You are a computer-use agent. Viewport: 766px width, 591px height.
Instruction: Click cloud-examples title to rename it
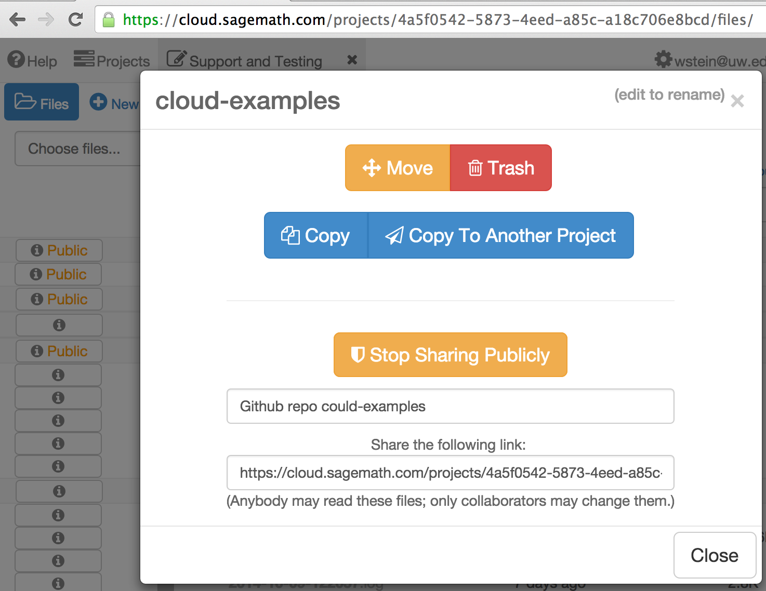248,101
